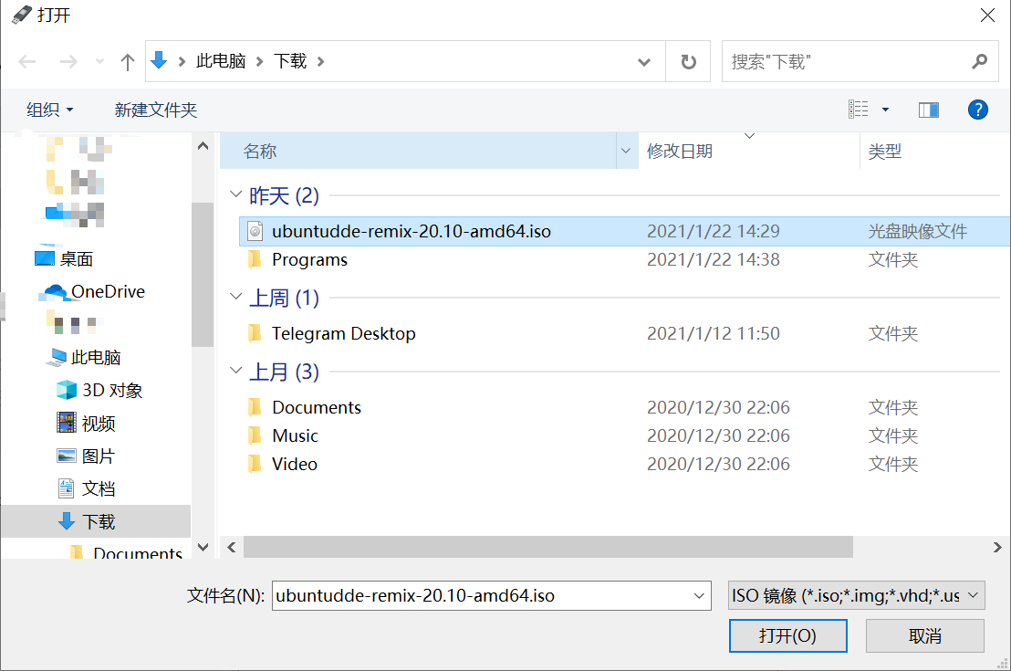Screen dimensions: 1011x671
Task: Open the filename combo box dropdown
Action: coord(697,594)
